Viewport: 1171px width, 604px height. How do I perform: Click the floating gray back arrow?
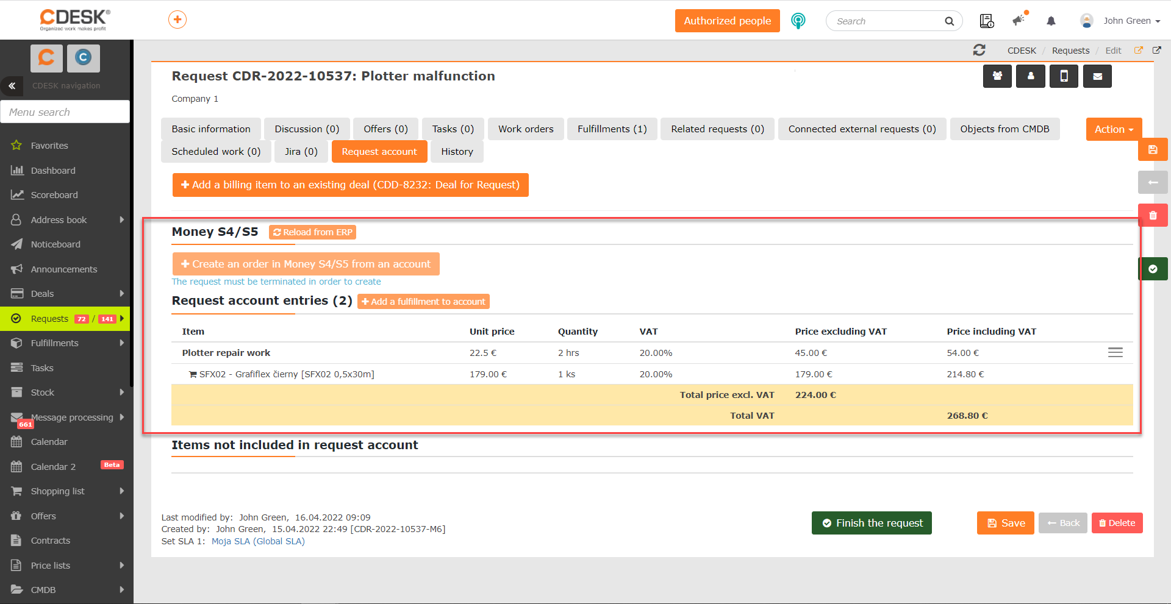[x=1153, y=182]
